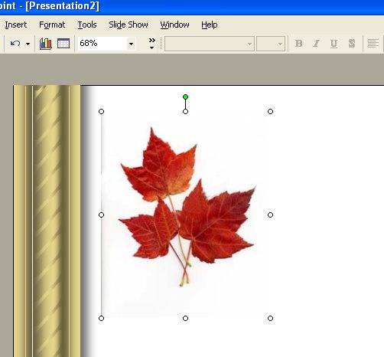384x357 pixels.
Task: Click the Insert Chart icon
Action: point(46,44)
